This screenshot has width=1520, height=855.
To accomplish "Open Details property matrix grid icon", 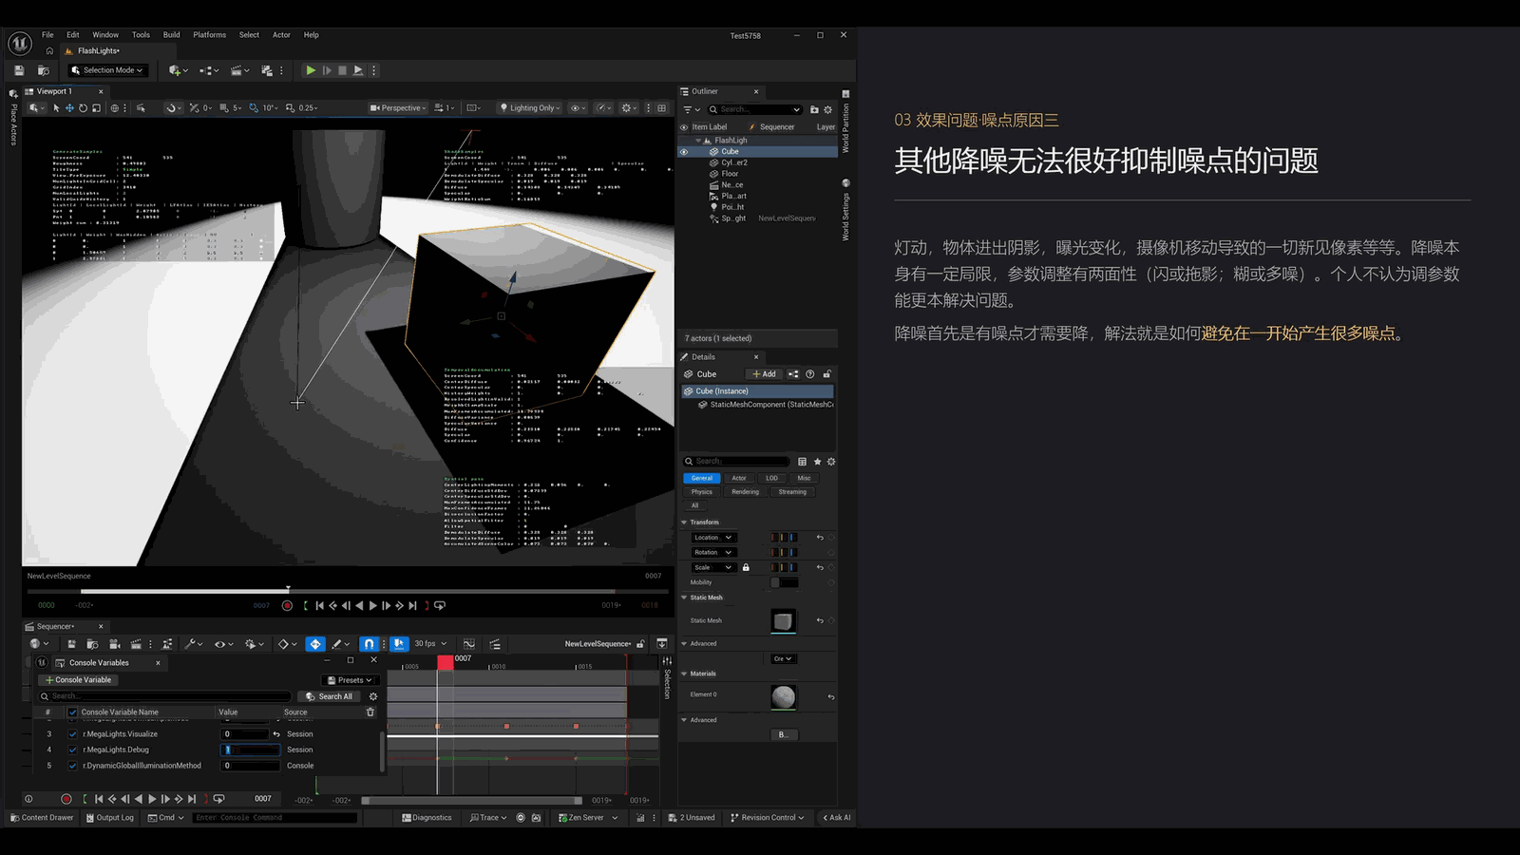I will tap(802, 462).
